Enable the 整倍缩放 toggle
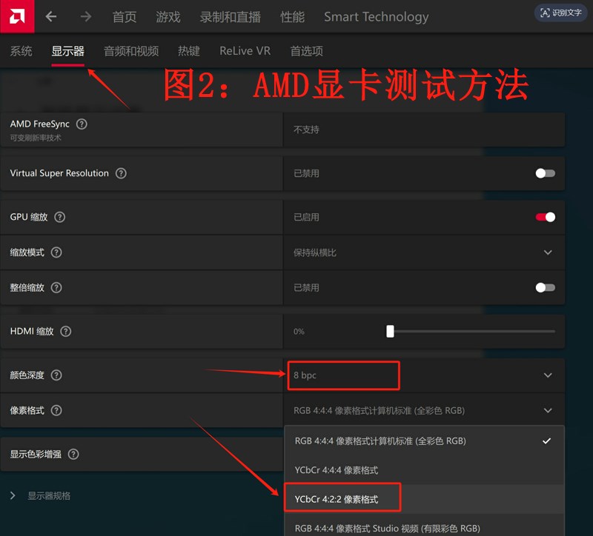Viewport: 593px width, 536px height. coord(545,287)
